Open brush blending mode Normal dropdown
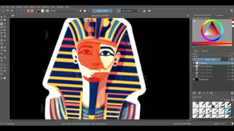This screenshot has width=234, height=131. 63,11
